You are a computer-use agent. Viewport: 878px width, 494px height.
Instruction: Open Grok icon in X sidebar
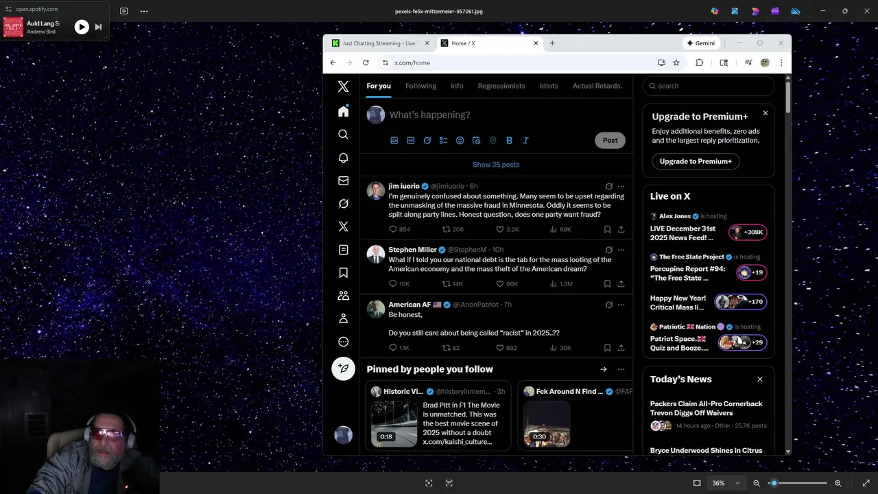(x=344, y=204)
